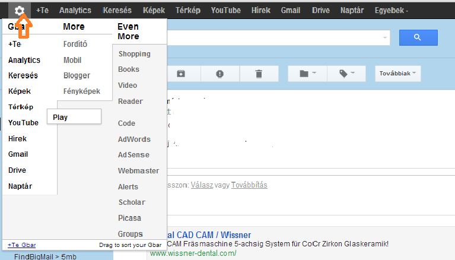Screen dimensions: 455x260
Task: Select +Te in the Gbar column
Action: point(14,44)
